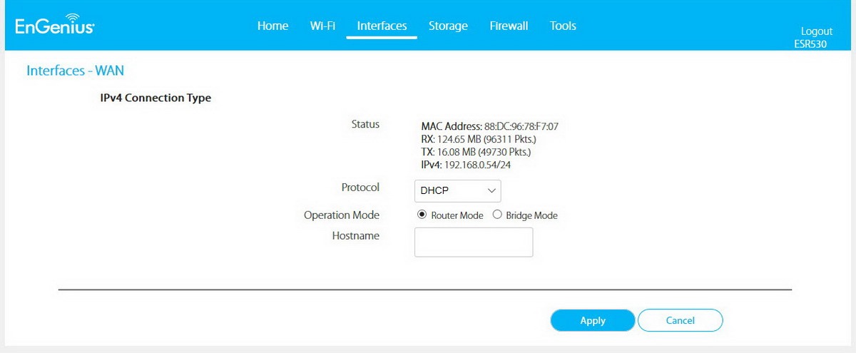This screenshot has height=353, width=856.
Task: Click the Interfaces - WAN heading
Action: (76, 71)
